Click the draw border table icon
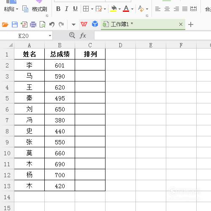 pos(99,9)
